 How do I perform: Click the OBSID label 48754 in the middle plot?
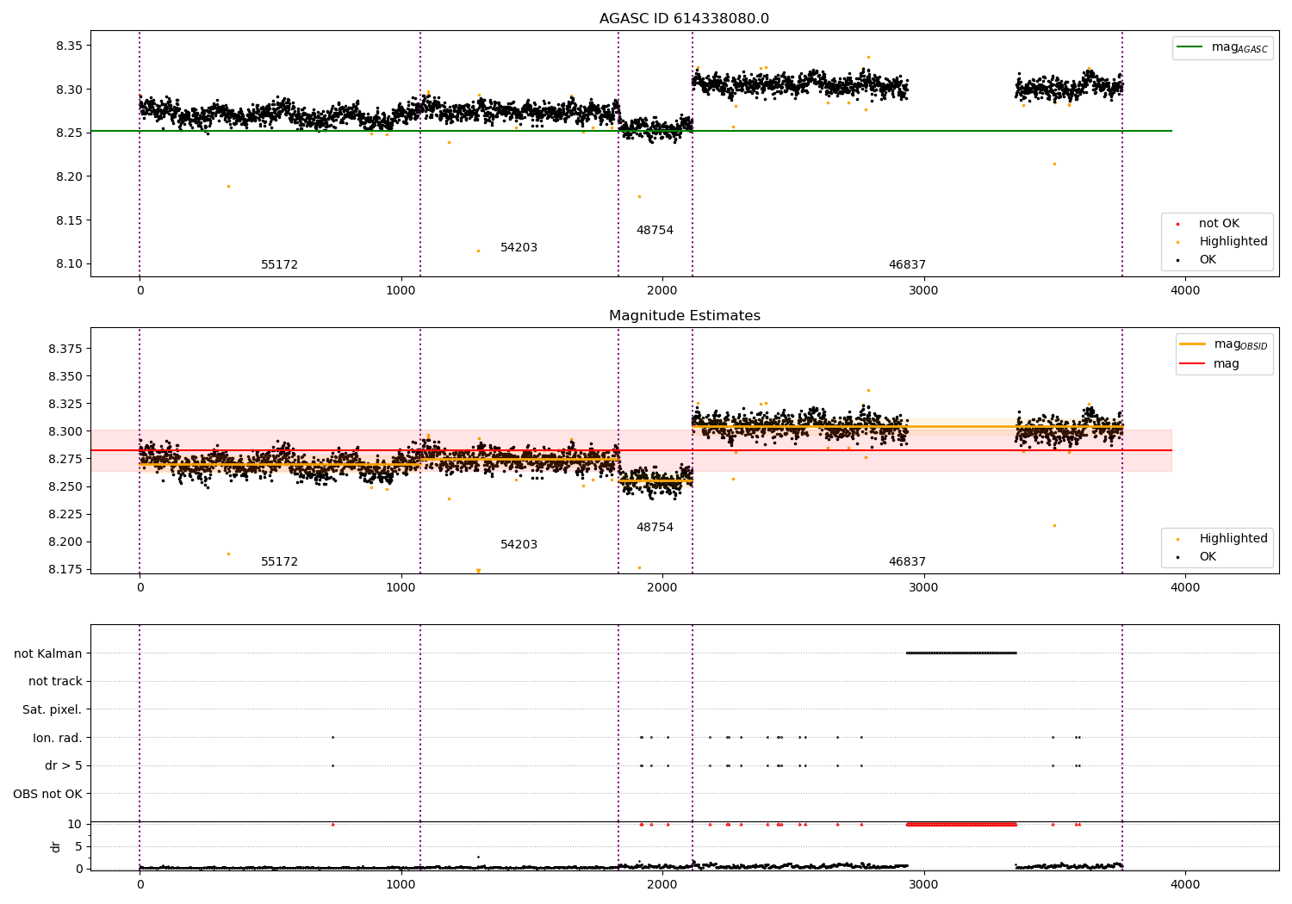click(655, 528)
